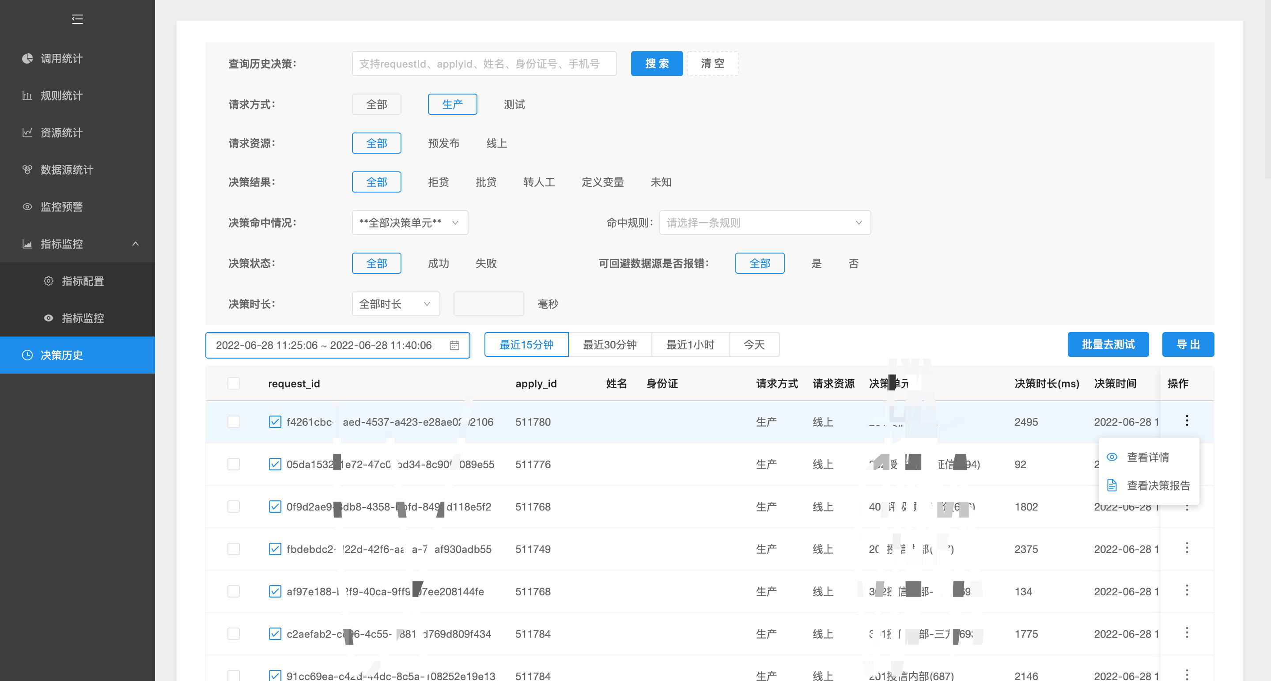Check the row checkbox for apply_id 511776
This screenshot has height=681, width=1271.
coord(234,464)
